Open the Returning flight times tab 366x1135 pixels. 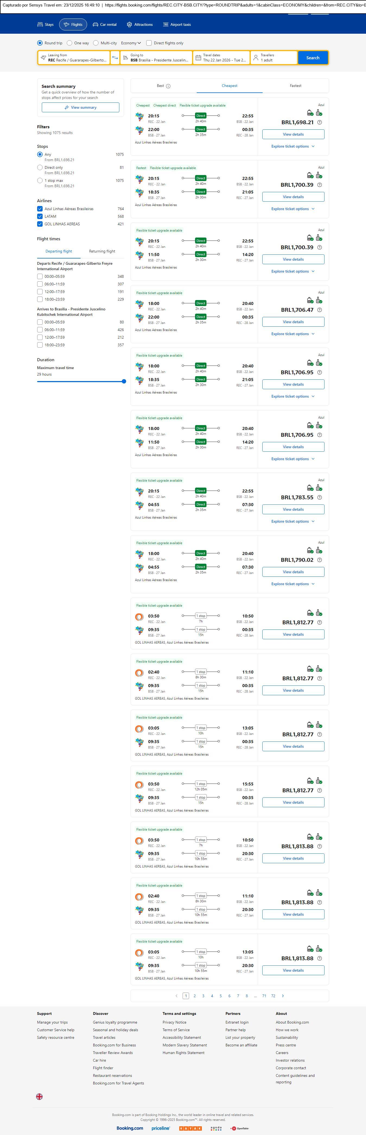coord(102,251)
